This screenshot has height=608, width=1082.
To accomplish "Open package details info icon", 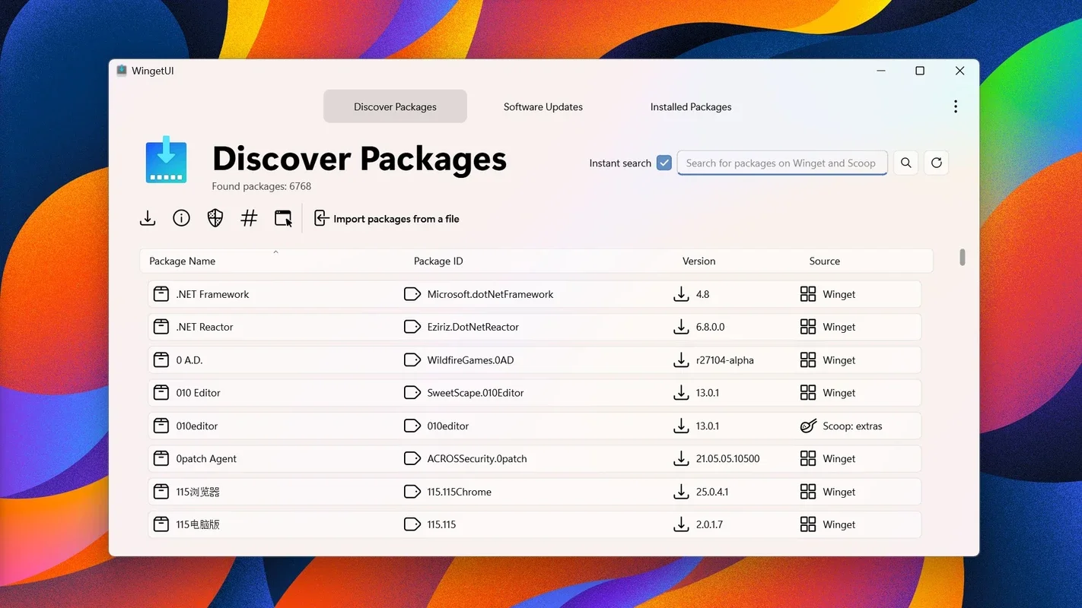I will (181, 219).
